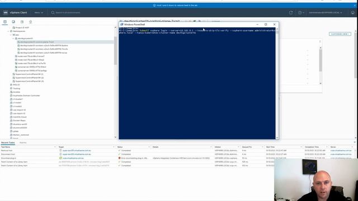Open the first task's target host link
The height and width of the screenshot is (201, 358).
(77, 151)
